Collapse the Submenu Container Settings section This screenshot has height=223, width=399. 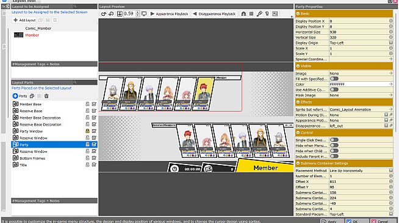click(298, 163)
